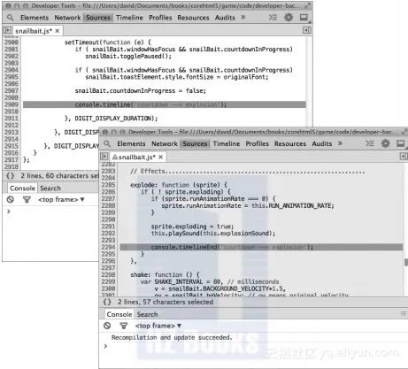Click line number 2909 in the back window gutter
This screenshot has height=369, width=408.
(x=12, y=104)
